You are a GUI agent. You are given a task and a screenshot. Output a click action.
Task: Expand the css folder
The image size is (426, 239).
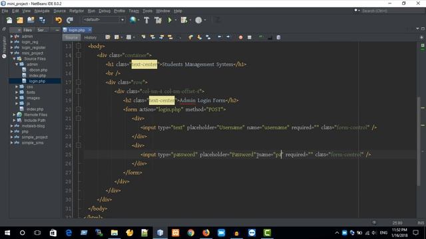pyautogui.click(x=17, y=87)
